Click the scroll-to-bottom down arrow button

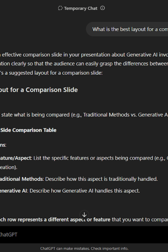click(x=84, y=215)
